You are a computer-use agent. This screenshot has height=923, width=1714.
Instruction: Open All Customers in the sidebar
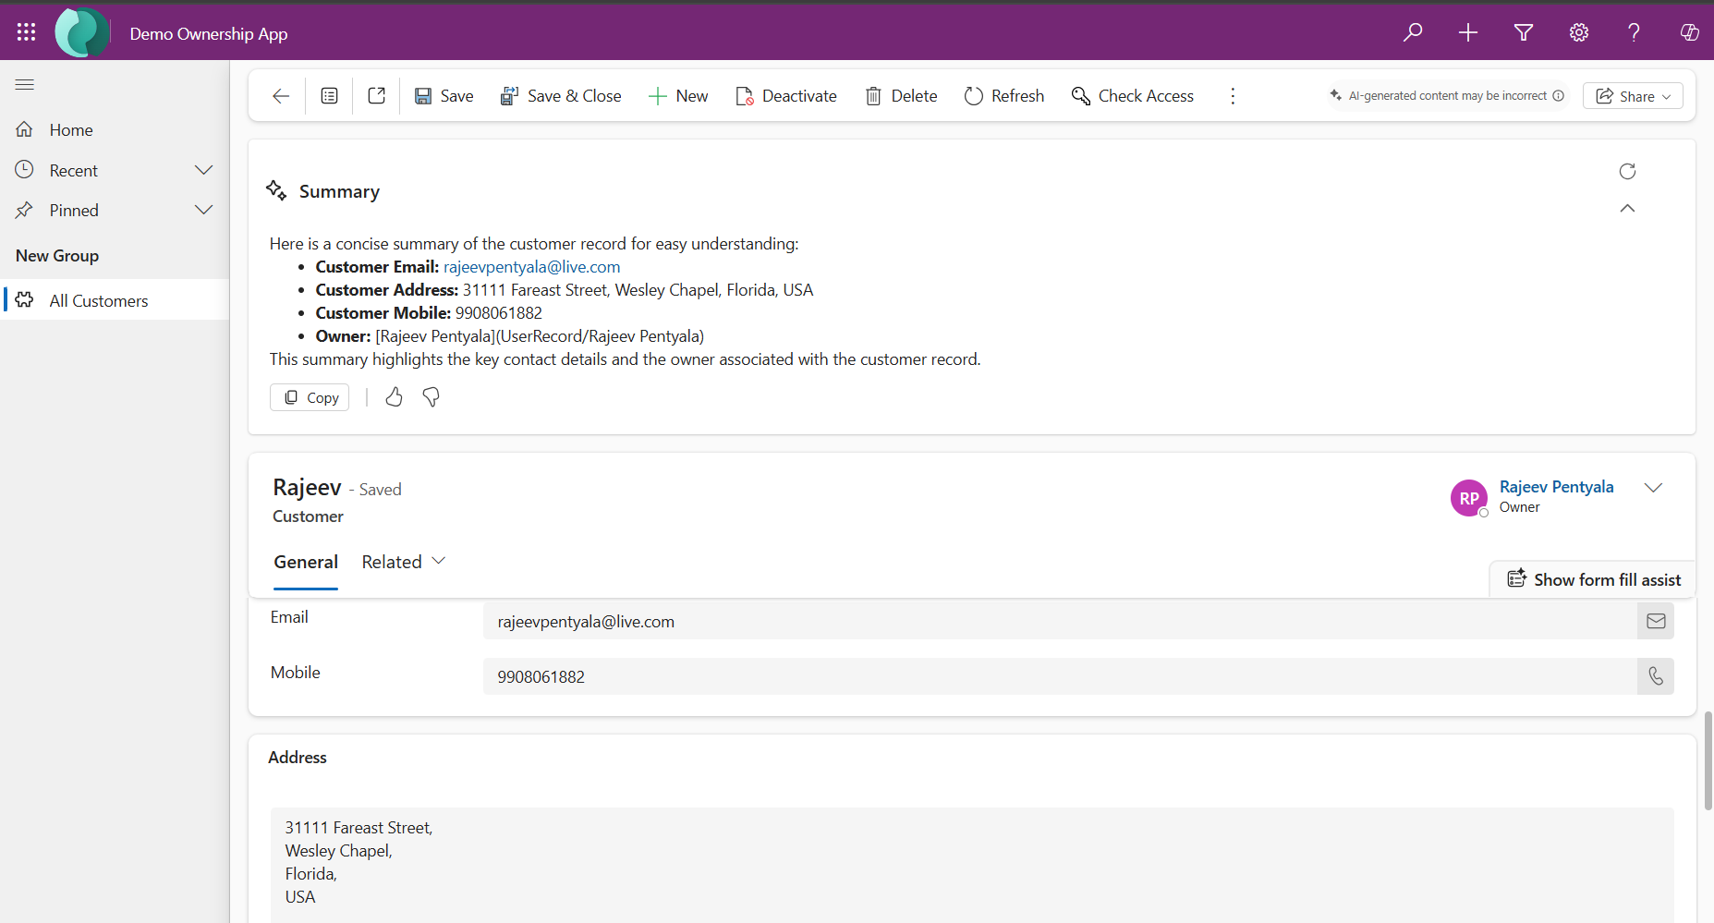[99, 301]
